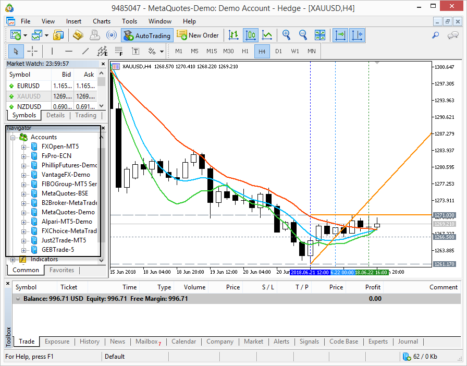Screen dimensions: 467x366
Task: Open the Calendar tab in Toolbox
Action: point(184,341)
